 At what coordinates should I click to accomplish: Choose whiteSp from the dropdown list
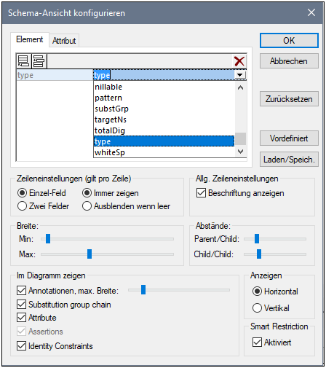[x=164, y=152]
